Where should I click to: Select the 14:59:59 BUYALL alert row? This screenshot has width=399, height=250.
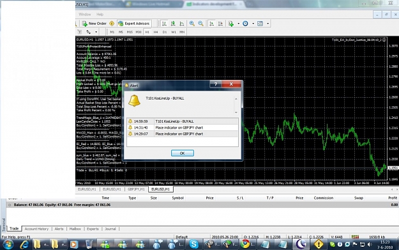pyautogui.click(x=183, y=121)
